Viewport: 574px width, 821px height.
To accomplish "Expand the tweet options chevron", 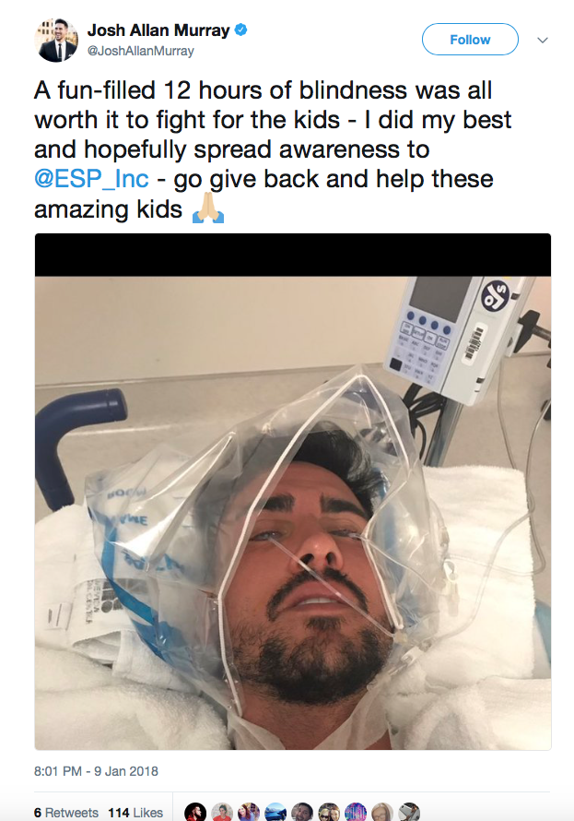I will click(x=543, y=41).
